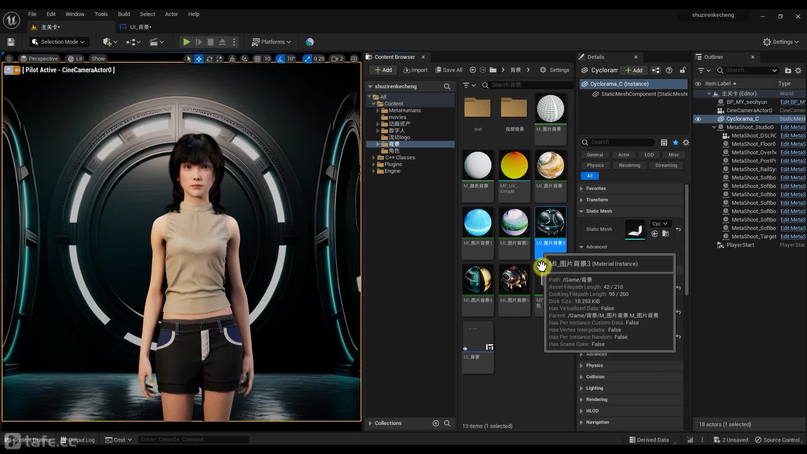Toggle grid snapping in viewport
Screen dimensions: 807x454
coord(257,59)
